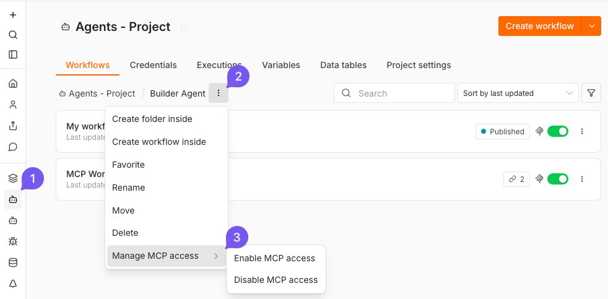Viewport: 608px width, 299px height.
Task: Go to the Home icon in the sidebar
Action: (x=13, y=84)
